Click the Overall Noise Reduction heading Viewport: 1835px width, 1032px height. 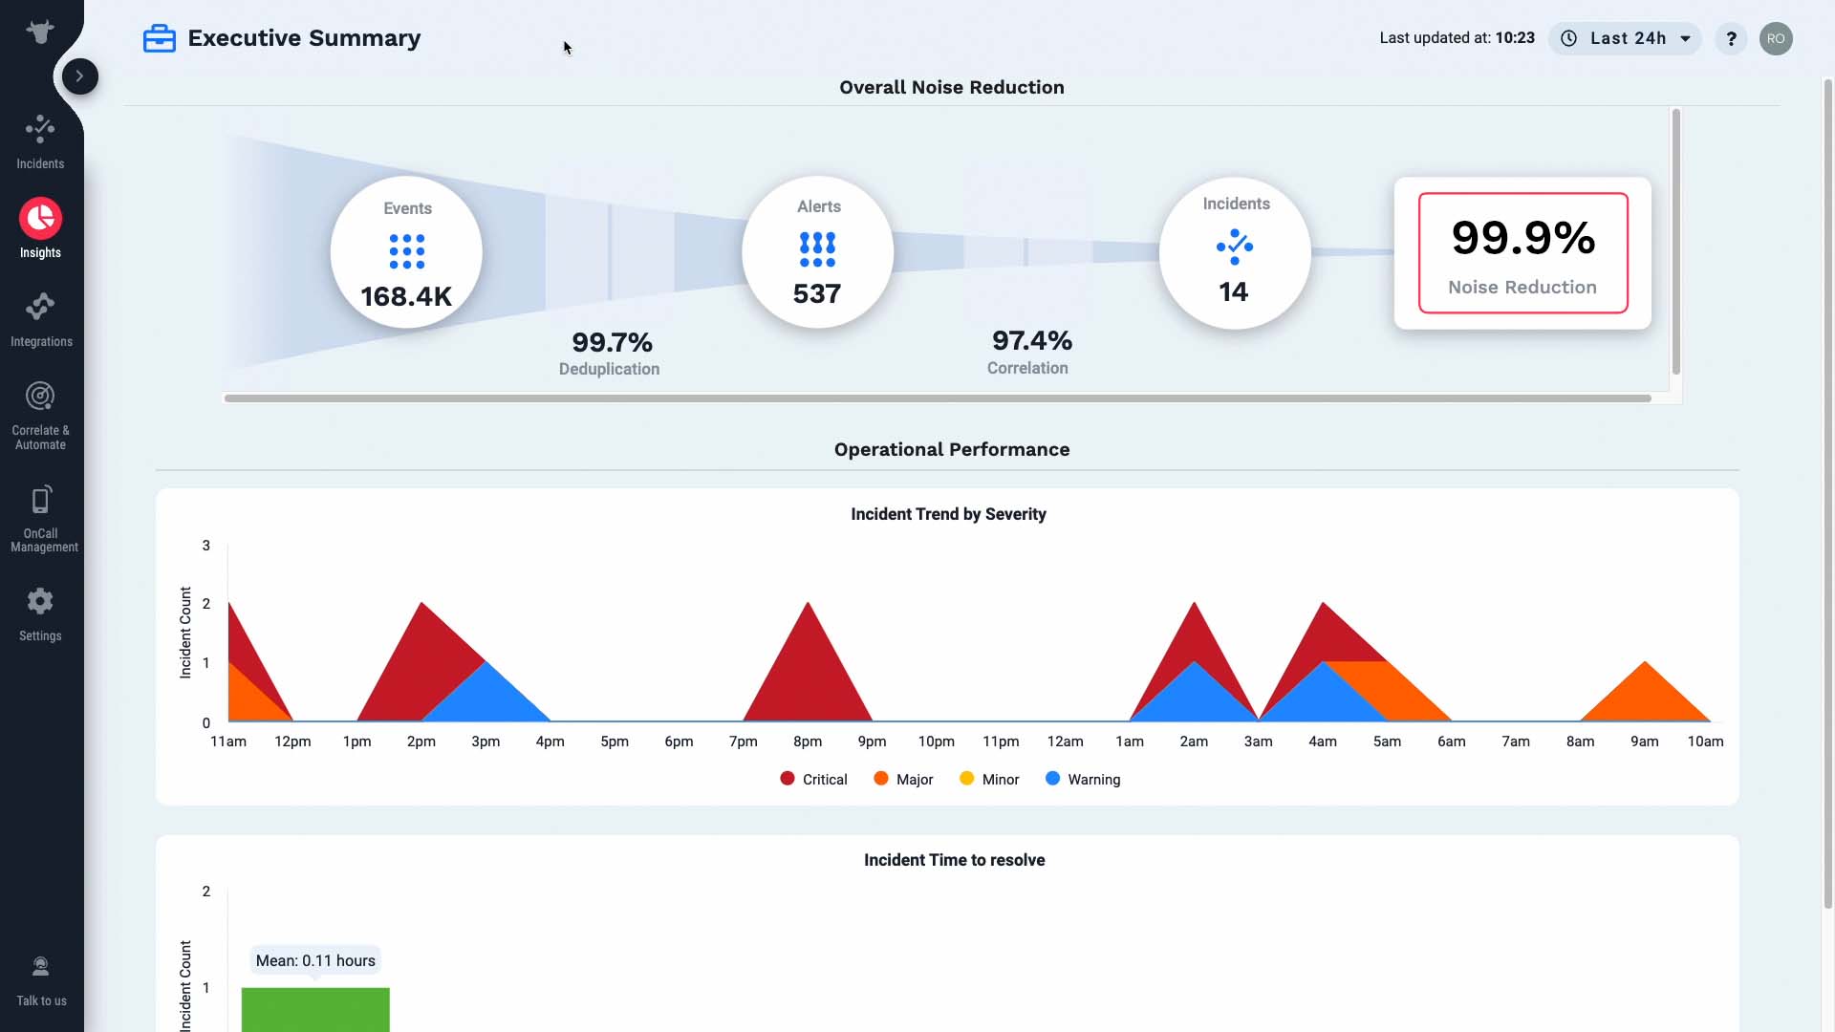point(951,87)
